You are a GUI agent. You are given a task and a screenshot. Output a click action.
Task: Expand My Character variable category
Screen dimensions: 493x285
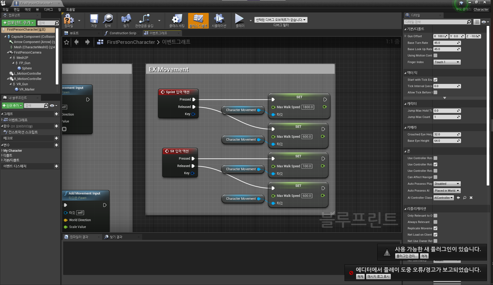2,151
